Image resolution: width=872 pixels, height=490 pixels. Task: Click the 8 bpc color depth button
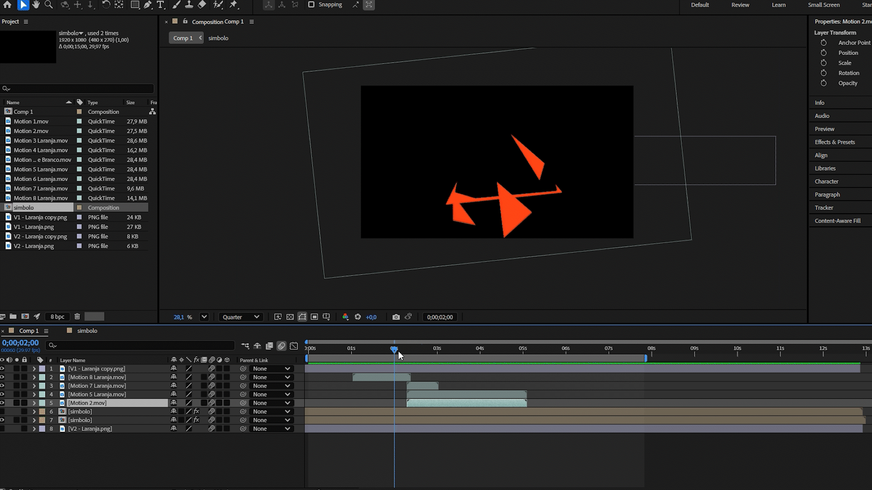[x=57, y=317]
